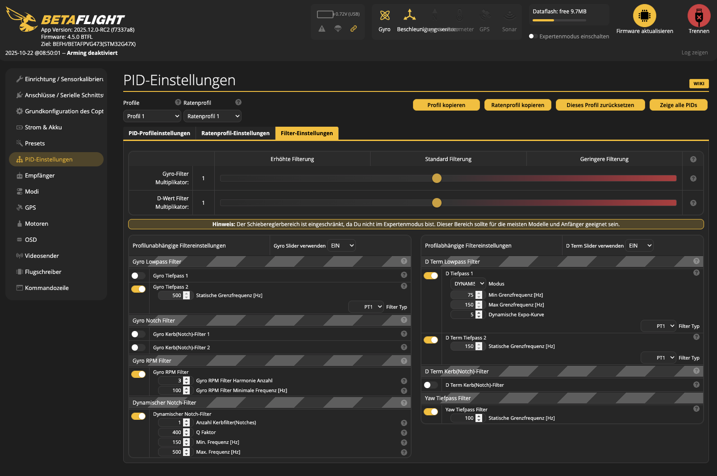Click the Trennen USB disconnect icon

coord(699,16)
